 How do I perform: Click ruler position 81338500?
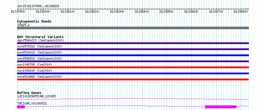point(167,12)
